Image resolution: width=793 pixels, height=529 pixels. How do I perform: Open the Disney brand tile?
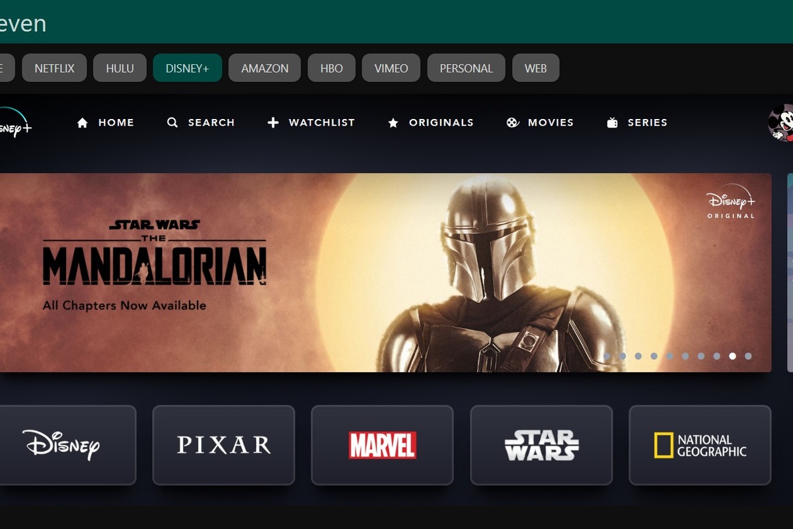(67, 445)
